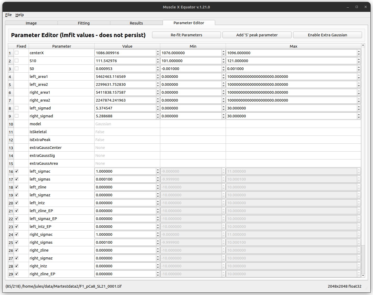Uncheck the Fixed box for left_sigmas
373x295 pixels.
(17, 179)
